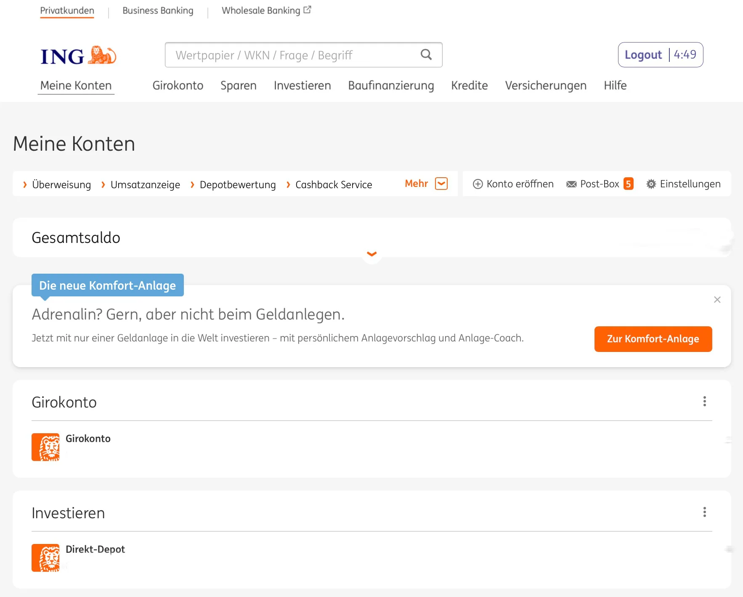Open the Umsatzanzeige link
The height and width of the screenshot is (597, 743).
click(145, 184)
